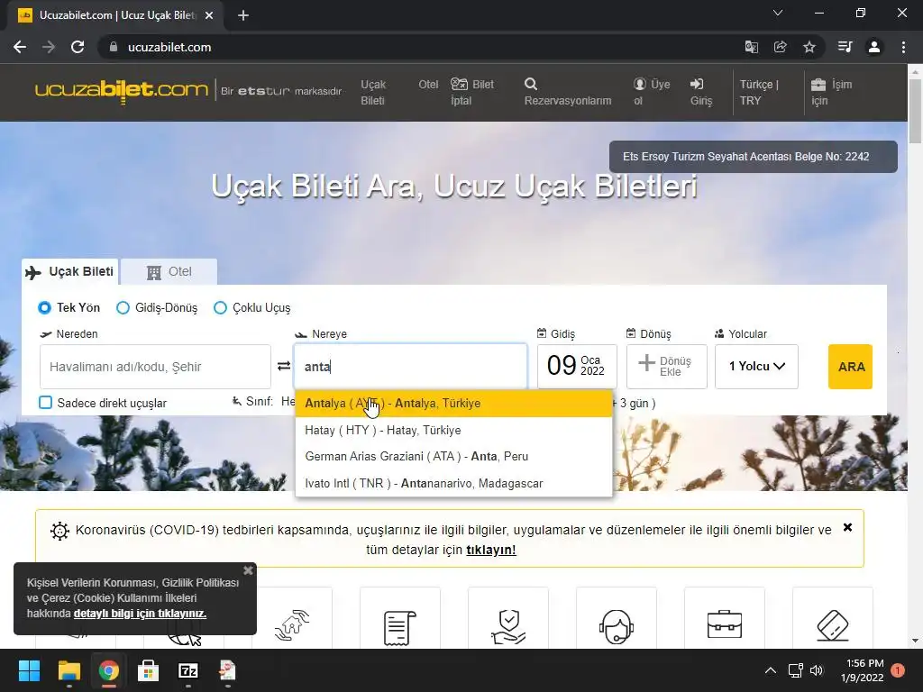Open Otel in top navigation

[x=428, y=84]
